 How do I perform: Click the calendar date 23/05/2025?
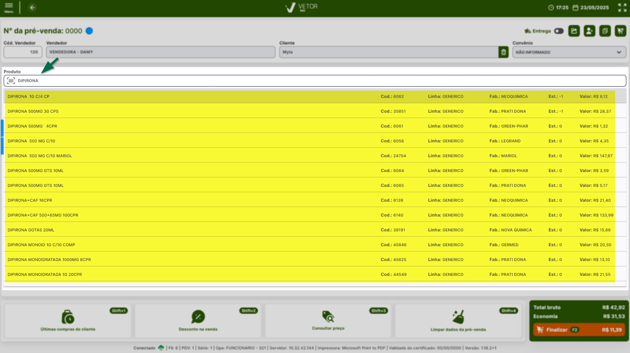click(591, 8)
